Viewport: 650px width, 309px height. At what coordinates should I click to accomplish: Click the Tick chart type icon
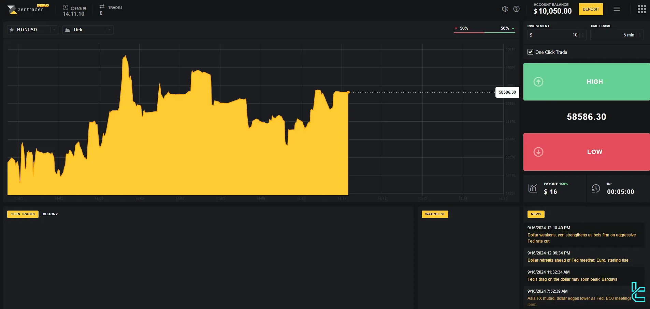67,30
